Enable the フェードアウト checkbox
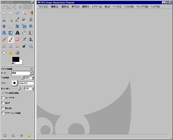This screenshot has width=173, height=140. pos(3,98)
